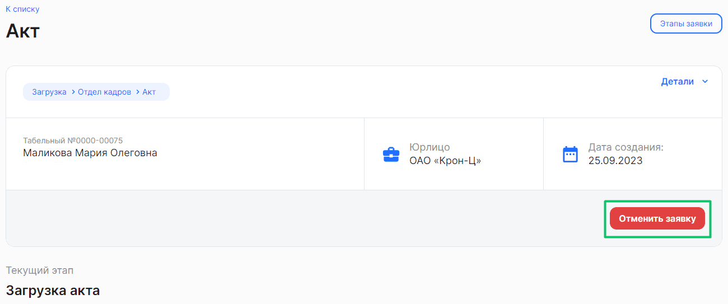The width and height of the screenshot is (728, 304).
Task: Expand the Детали section
Action: coord(677,81)
